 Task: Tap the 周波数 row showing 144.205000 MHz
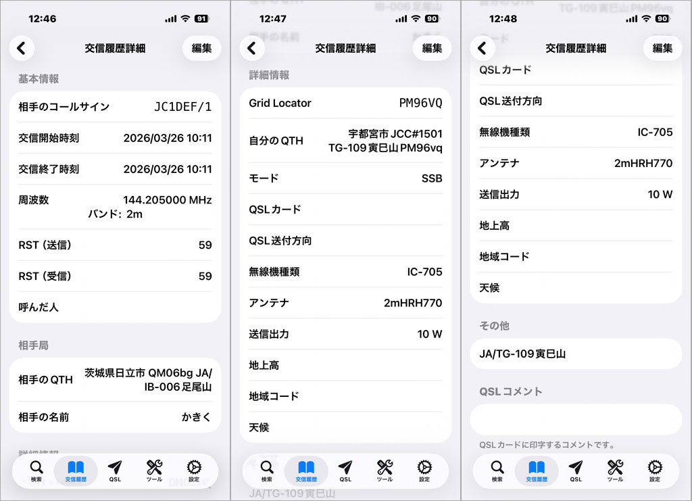tap(115, 207)
